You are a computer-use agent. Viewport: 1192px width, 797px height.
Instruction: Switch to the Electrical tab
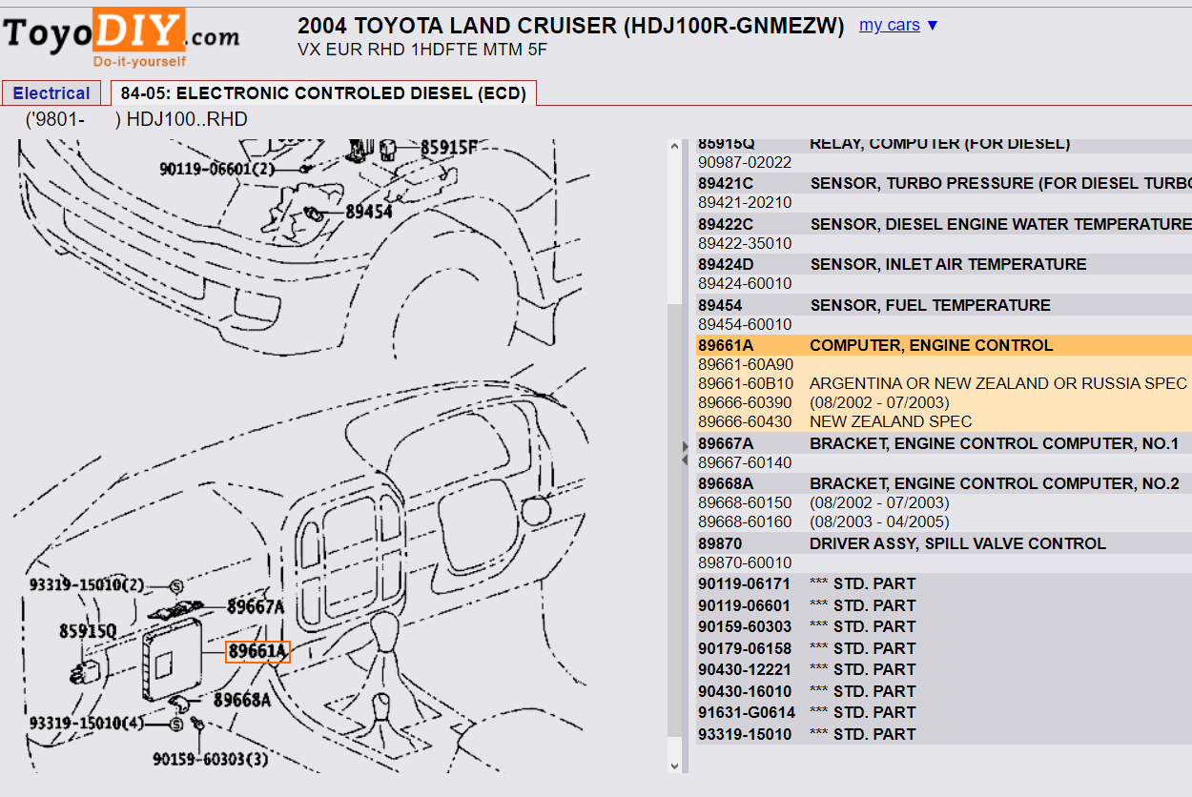click(51, 93)
